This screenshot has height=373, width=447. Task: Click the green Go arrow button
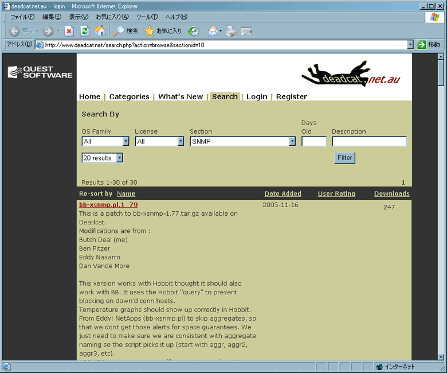point(422,45)
